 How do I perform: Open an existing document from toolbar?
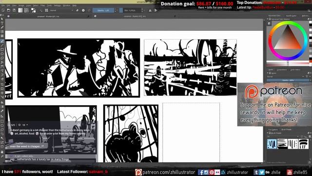[x=9, y=10]
